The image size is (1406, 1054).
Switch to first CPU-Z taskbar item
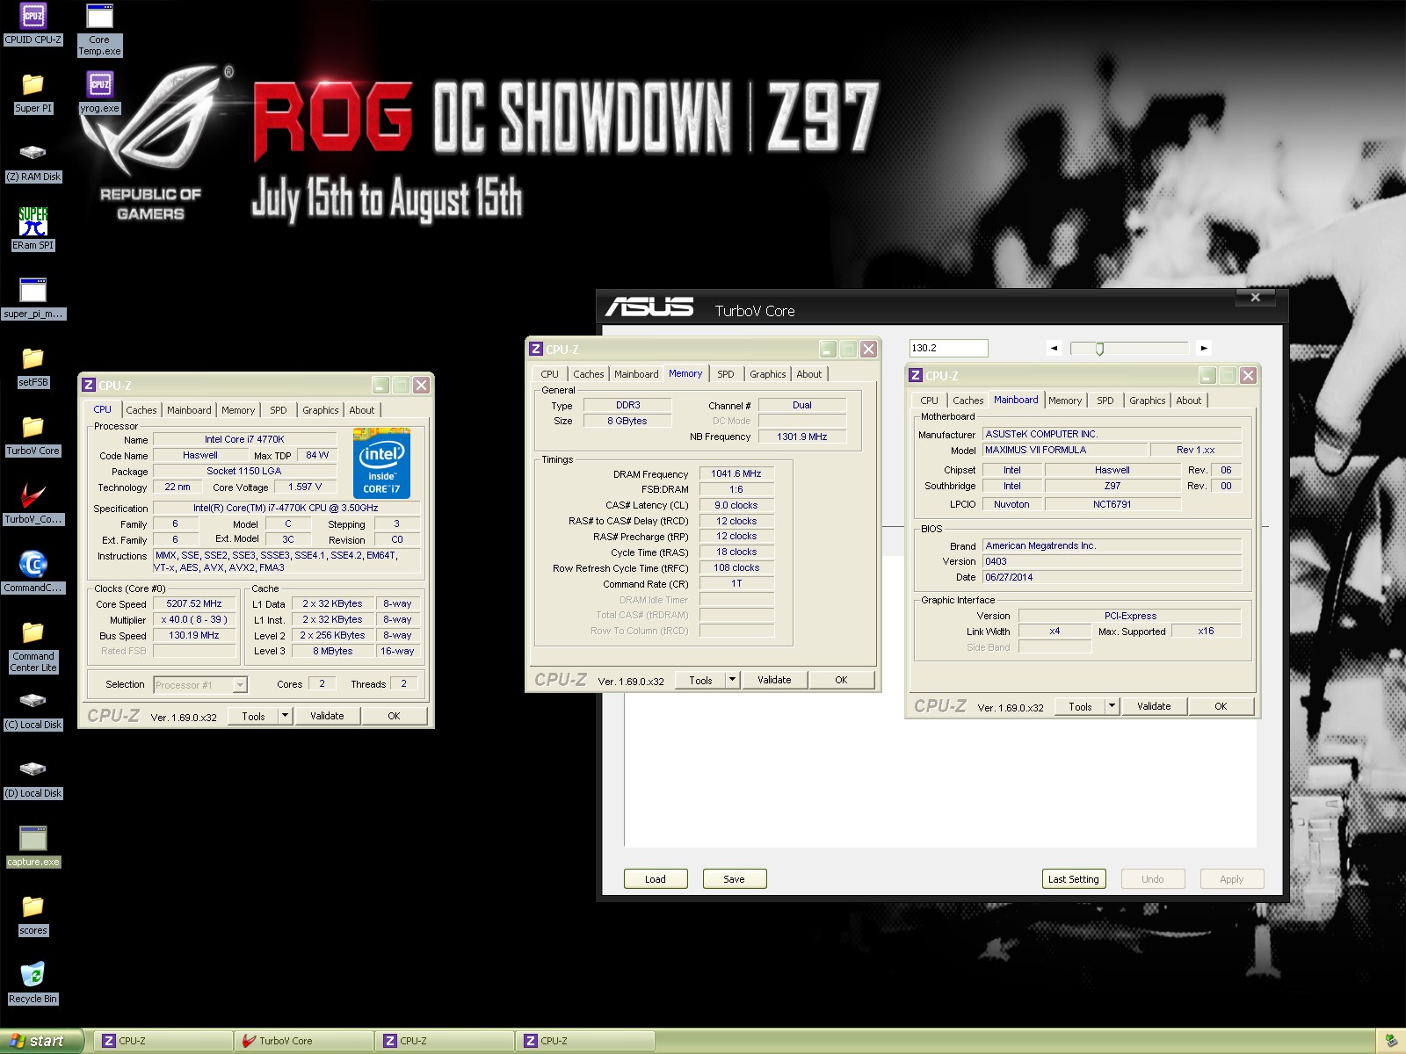163,1041
